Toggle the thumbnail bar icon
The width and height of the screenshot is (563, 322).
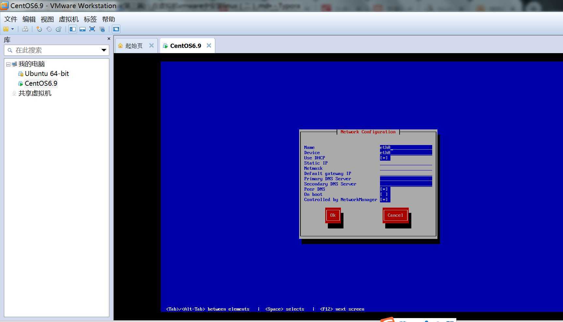tap(83, 29)
